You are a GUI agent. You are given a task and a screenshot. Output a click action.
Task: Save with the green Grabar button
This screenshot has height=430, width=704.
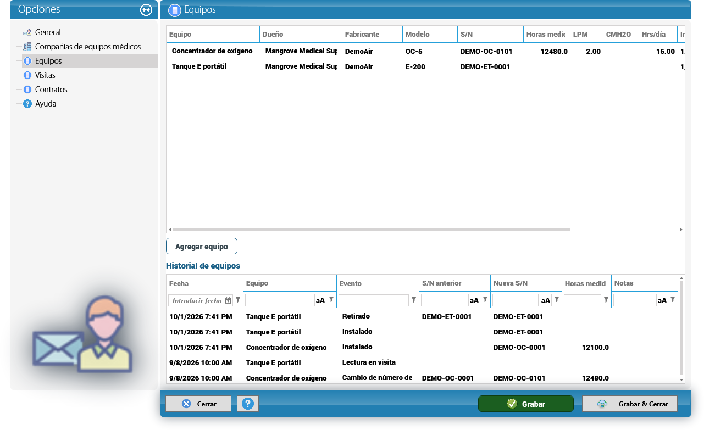(x=526, y=404)
